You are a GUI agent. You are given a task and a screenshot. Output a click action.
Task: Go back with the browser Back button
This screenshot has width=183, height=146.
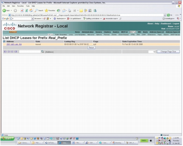click(x=6, y=11)
